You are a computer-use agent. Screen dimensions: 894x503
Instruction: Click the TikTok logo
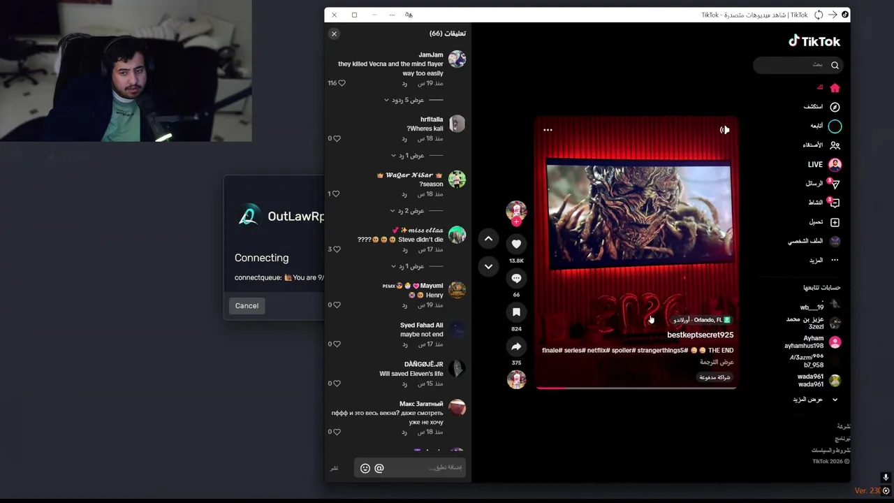[x=814, y=41]
